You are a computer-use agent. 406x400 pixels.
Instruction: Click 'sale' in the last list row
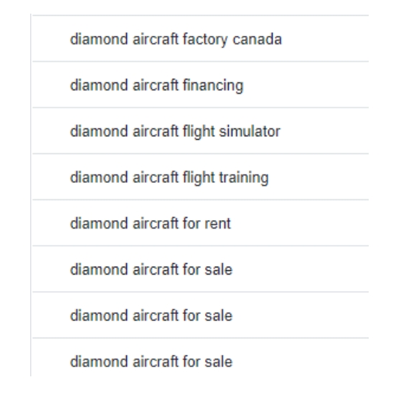pyautogui.click(x=218, y=362)
